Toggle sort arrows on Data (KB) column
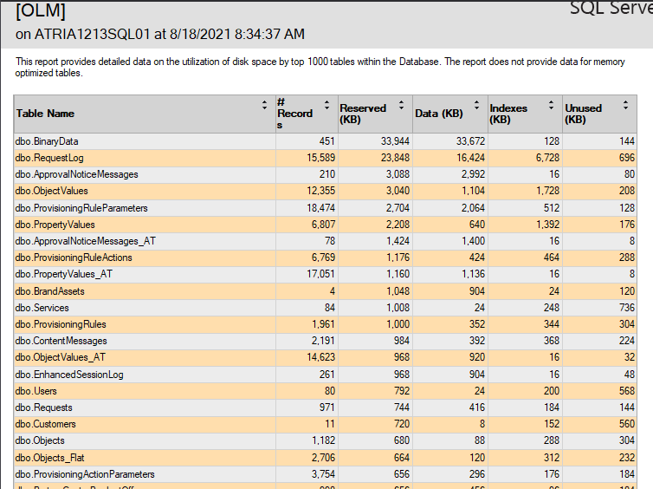This screenshot has height=489, width=653. coord(475,105)
